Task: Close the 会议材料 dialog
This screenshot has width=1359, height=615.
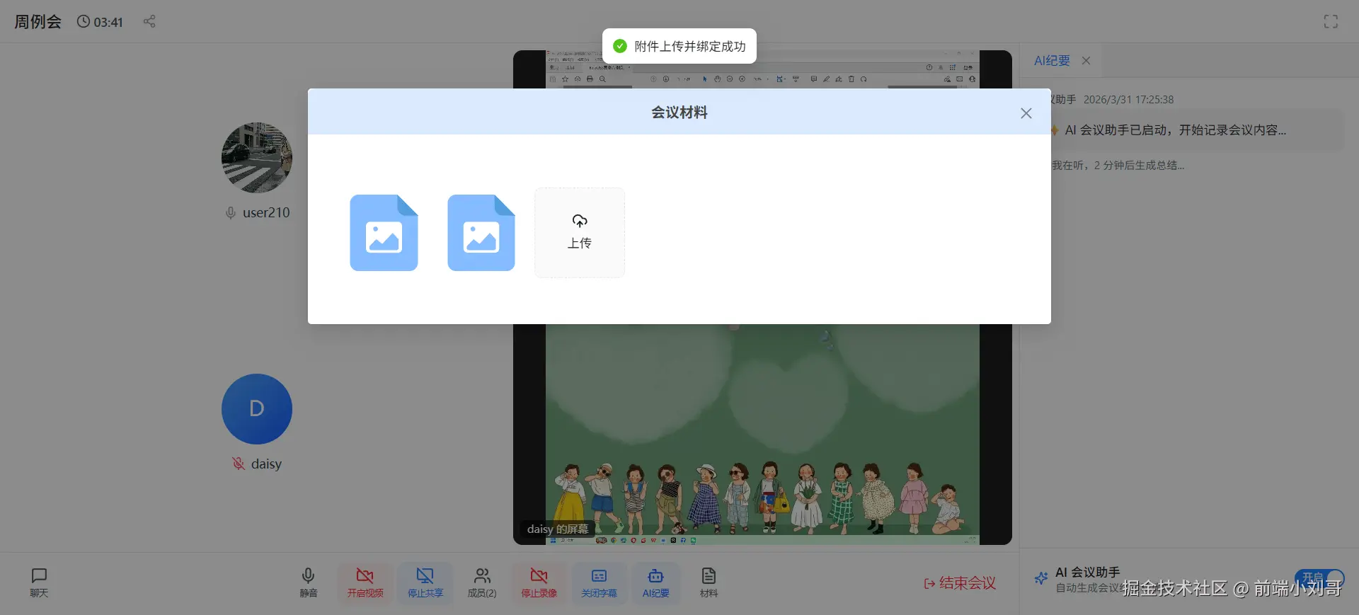Action: 1026,113
